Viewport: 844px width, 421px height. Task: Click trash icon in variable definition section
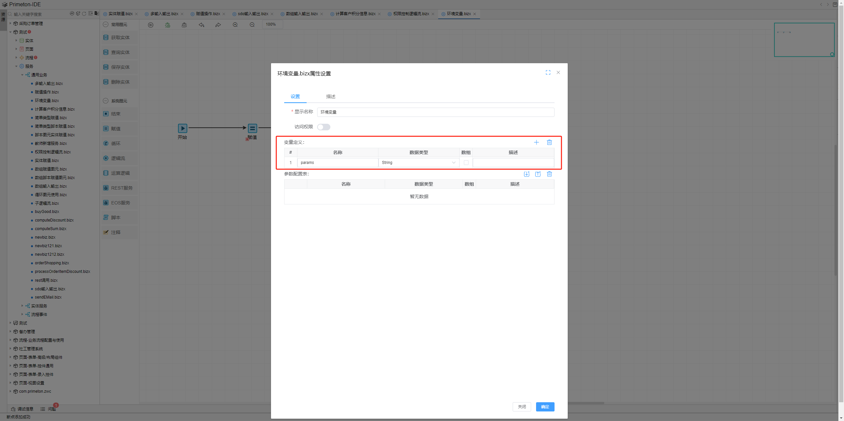pyautogui.click(x=549, y=142)
